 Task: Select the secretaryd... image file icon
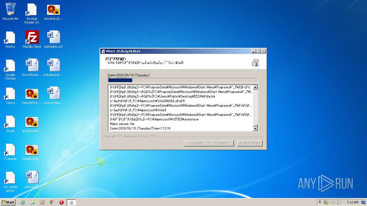(x=53, y=12)
